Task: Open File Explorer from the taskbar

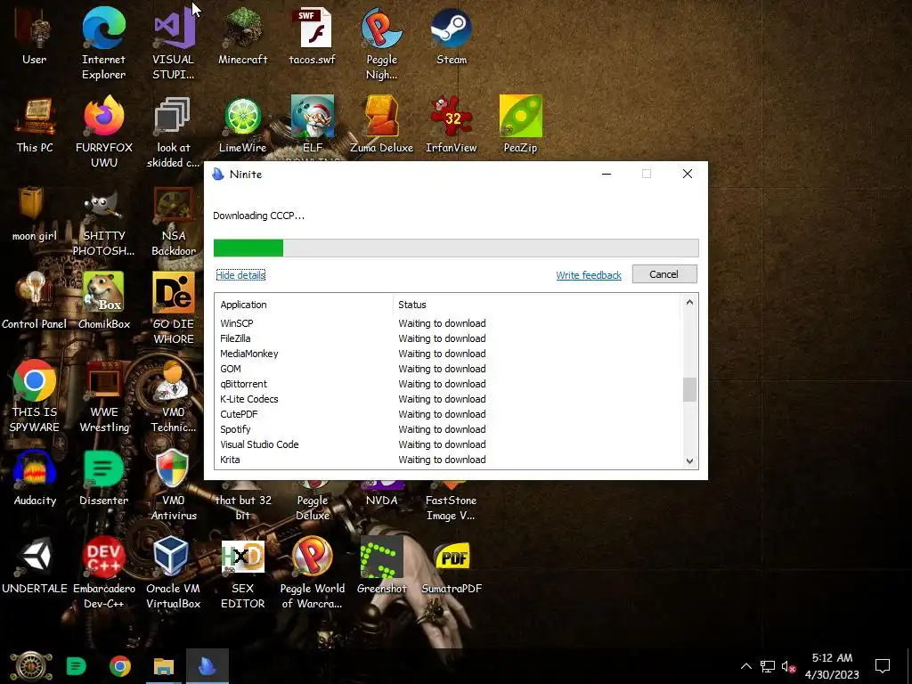Action: coord(164,666)
